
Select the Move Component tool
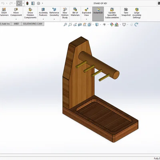click(16, 12)
